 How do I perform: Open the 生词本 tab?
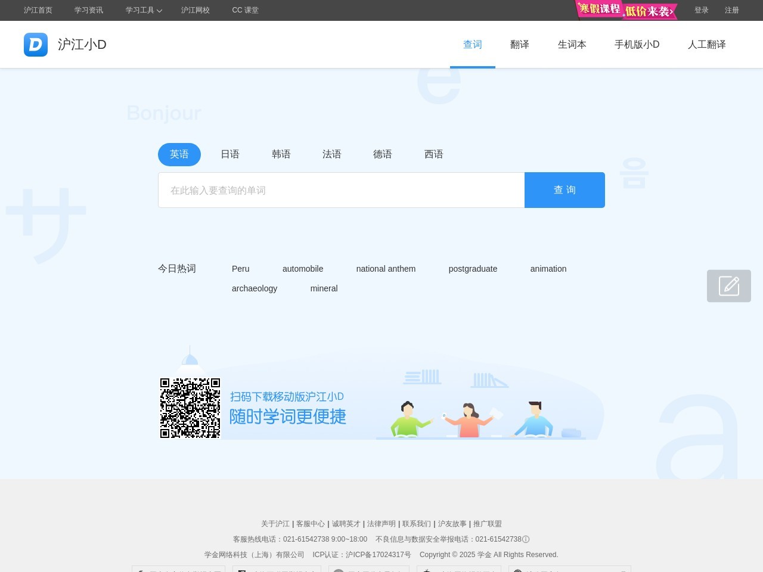tap(572, 44)
